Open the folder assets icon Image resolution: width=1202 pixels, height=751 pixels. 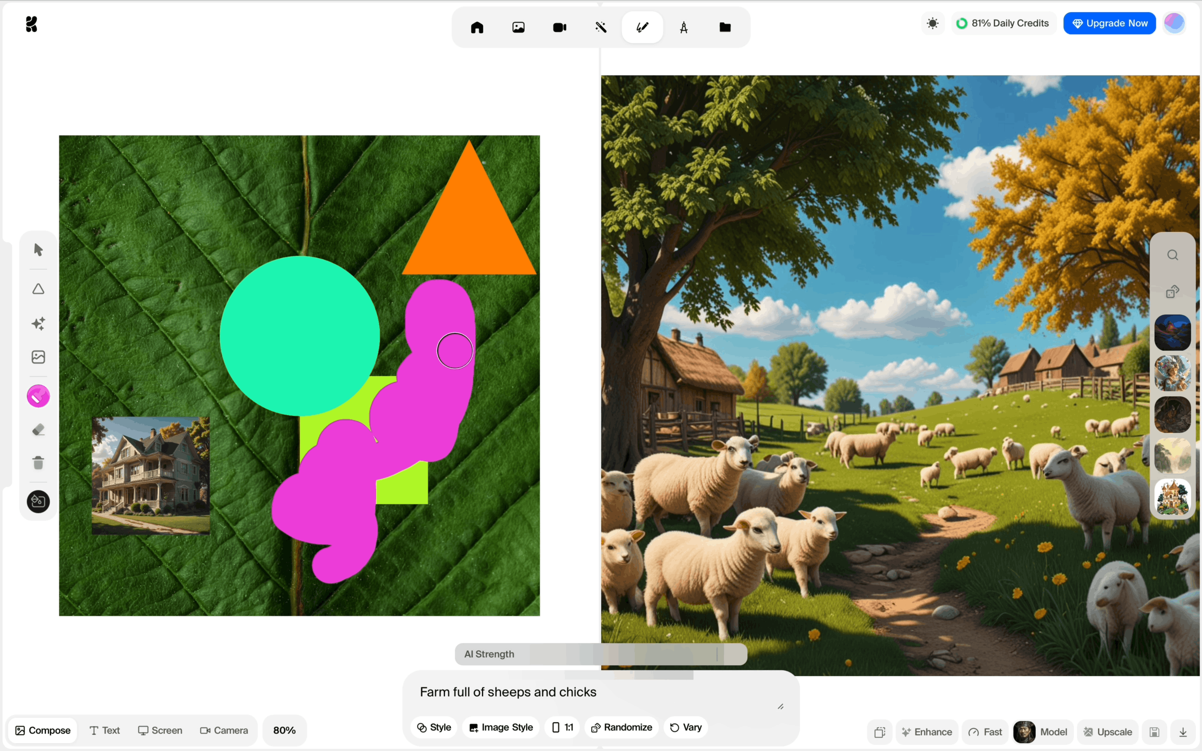pyautogui.click(x=725, y=27)
